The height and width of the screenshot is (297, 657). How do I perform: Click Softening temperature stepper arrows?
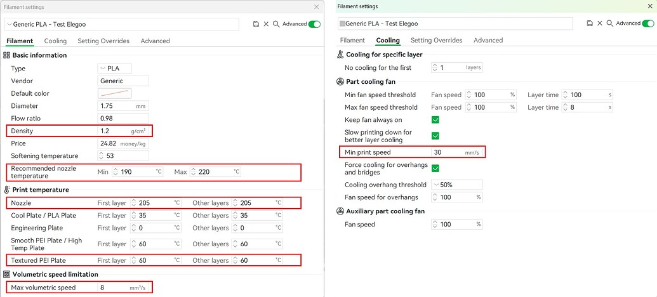click(102, 156)
